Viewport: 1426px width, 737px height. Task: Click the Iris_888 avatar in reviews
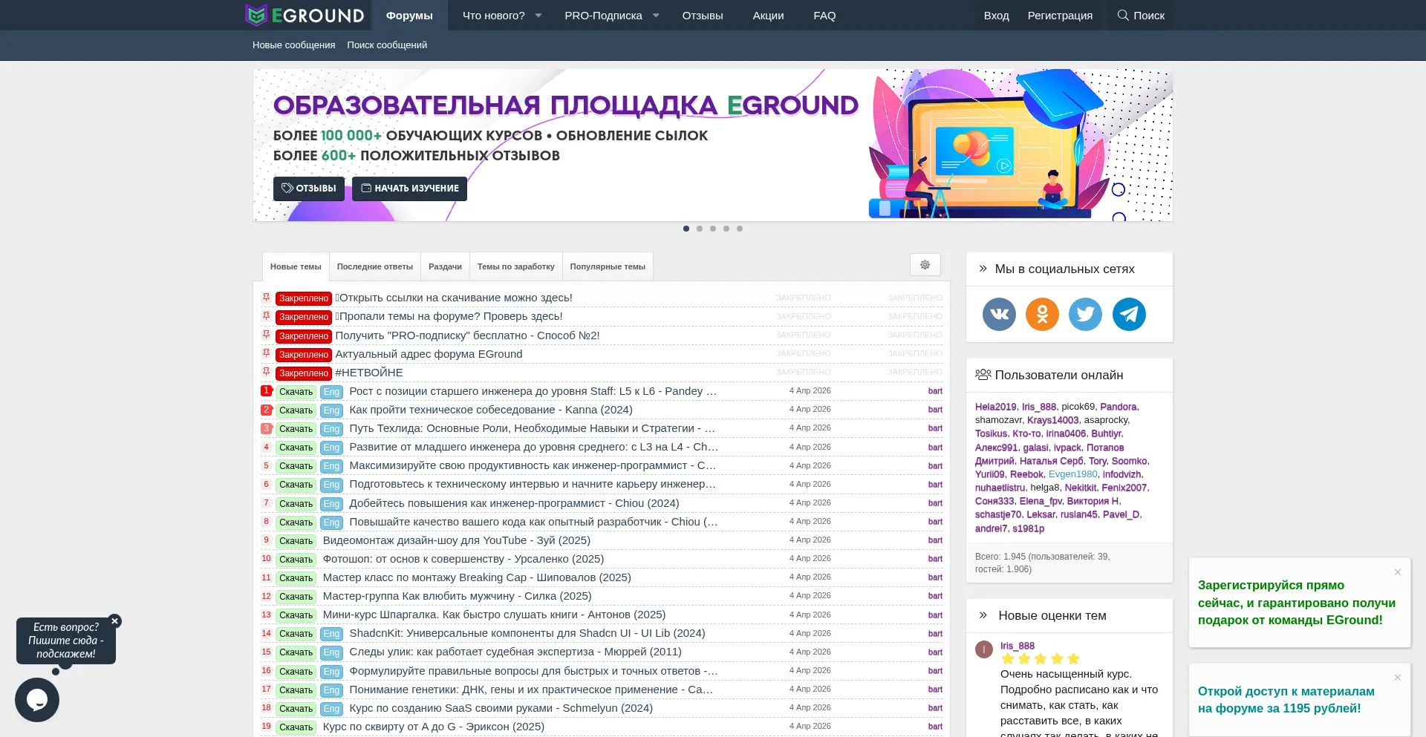tap(984, 649)
